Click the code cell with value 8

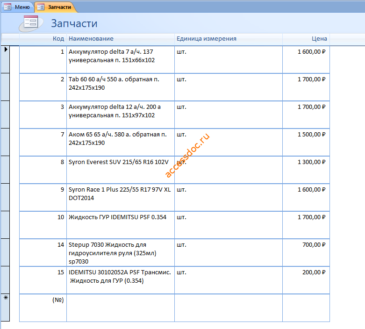click(x=43, y=170)
